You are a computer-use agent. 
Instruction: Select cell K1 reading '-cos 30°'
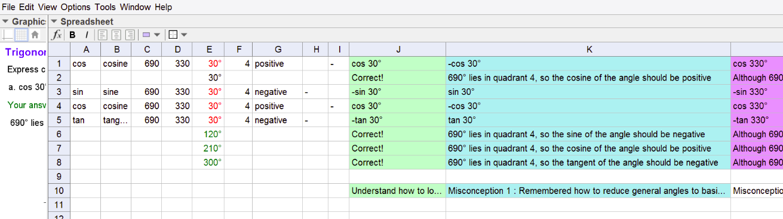click(588, 63)
